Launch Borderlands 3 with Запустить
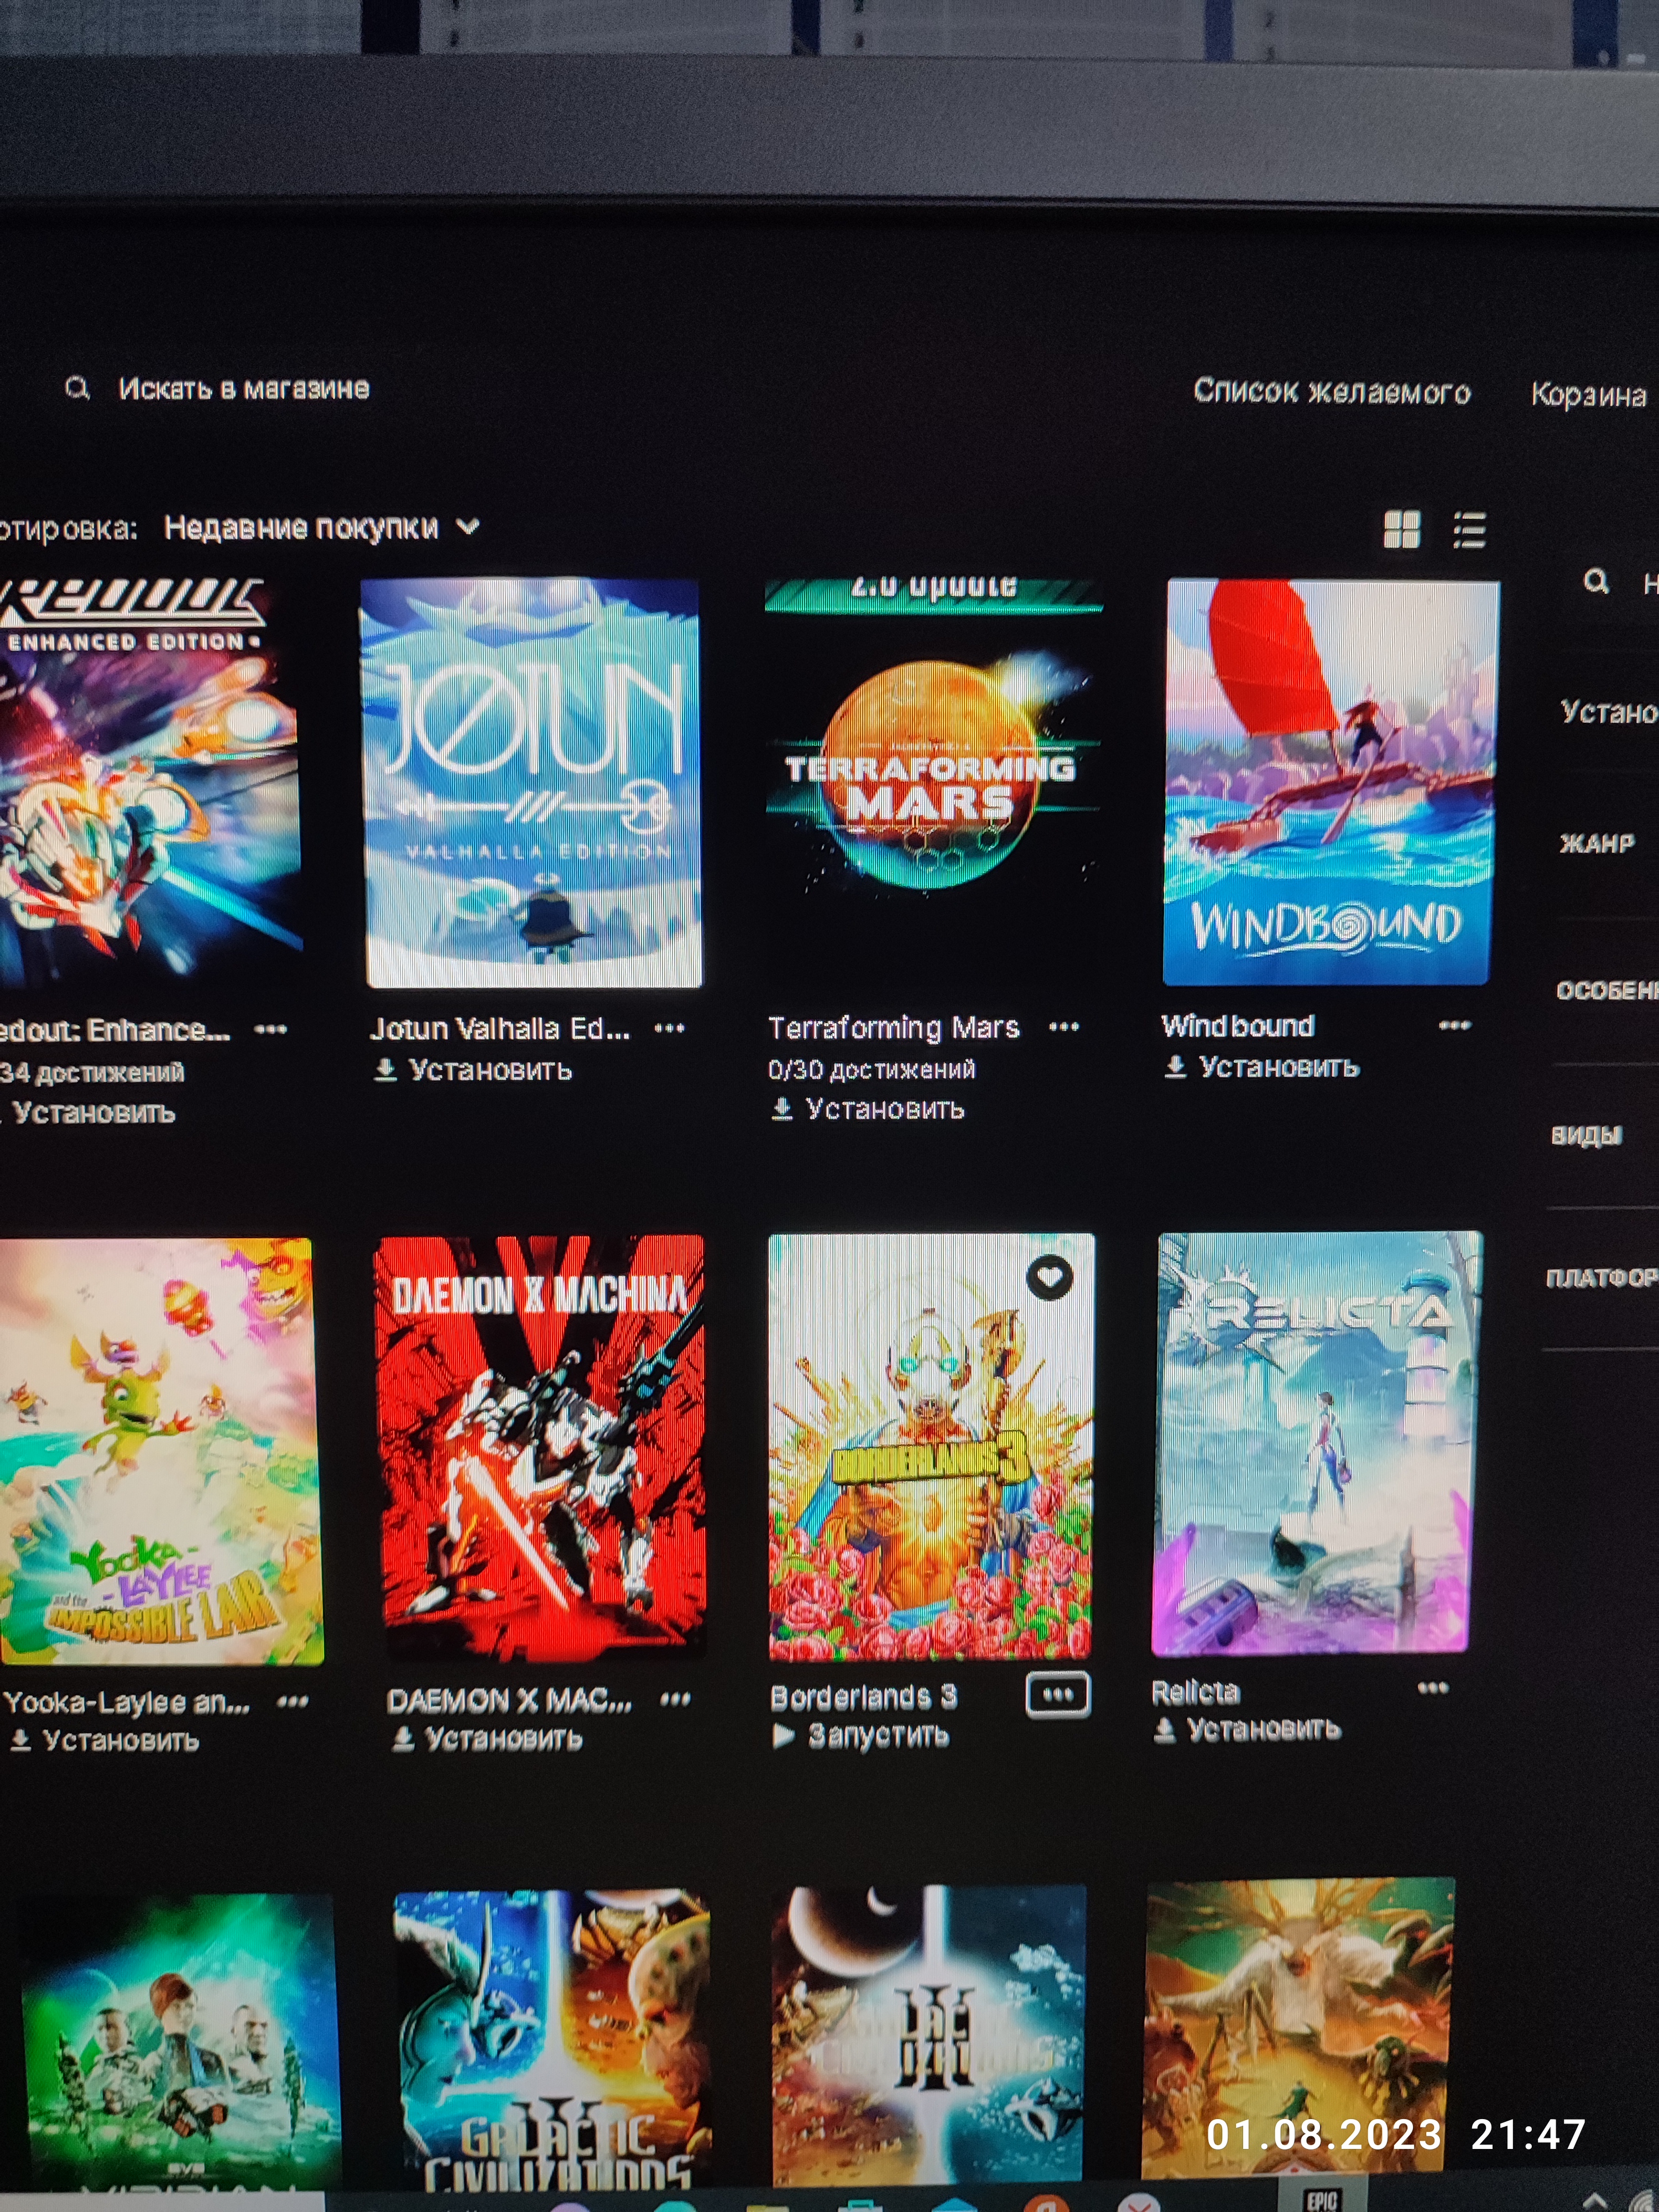The image size is (1659, 2212). (x=861, y=1735)
